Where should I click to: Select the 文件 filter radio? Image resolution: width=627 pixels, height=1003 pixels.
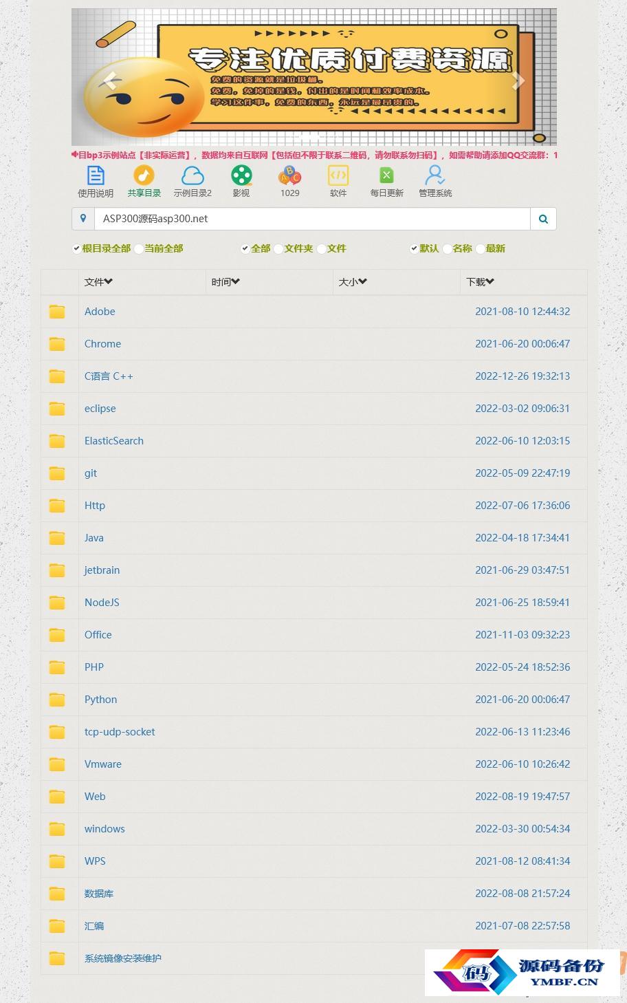tap(321, 249)
